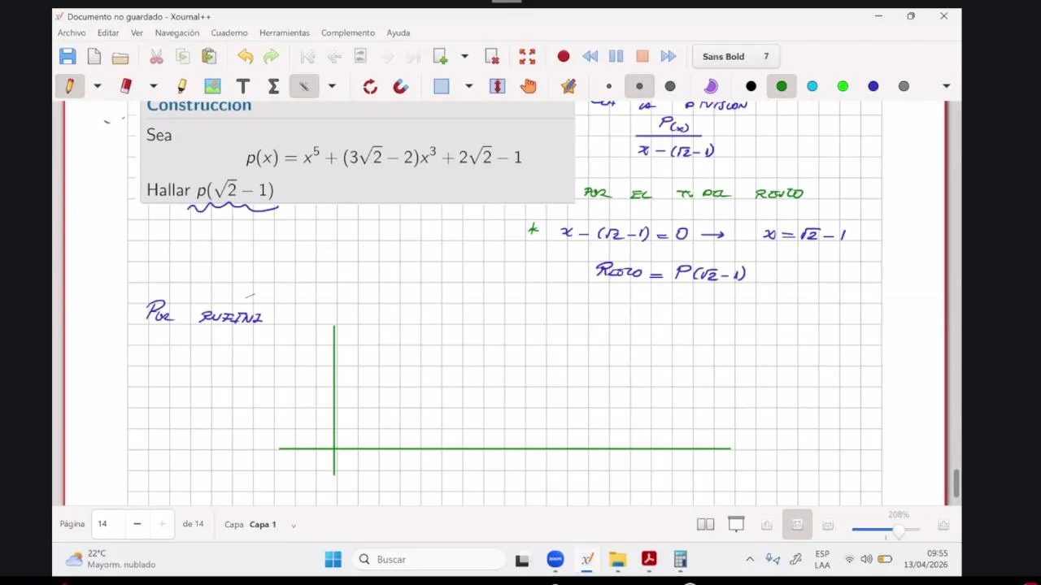The height and width of the screenshot is (585, 1041).
Task: Fast-forward the audio playback
Action: (669, 56)
